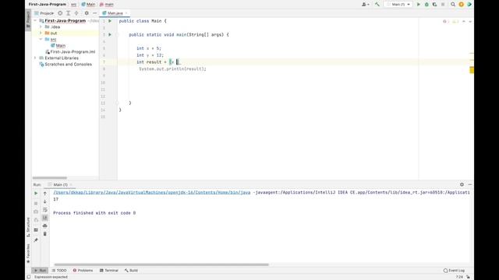Click run gutter arrow beside class Main
The image size is (499, 280).
pos(110,21)
